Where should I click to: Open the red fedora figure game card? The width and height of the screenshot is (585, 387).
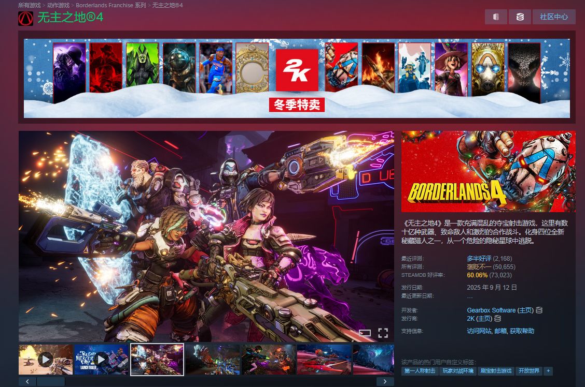pos(106,67)
